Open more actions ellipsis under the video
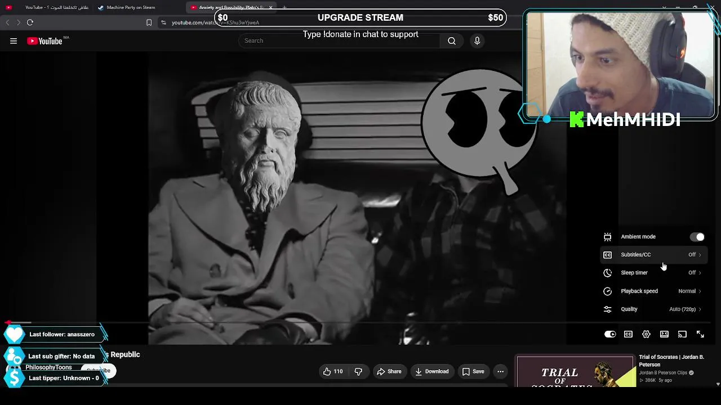721x405 pixels. pyautogui.click(x=500, y=371)
